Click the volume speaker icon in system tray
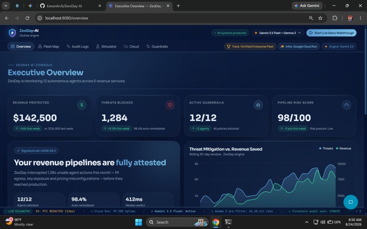Screen dimensions: 367x229 pos(323,222)
